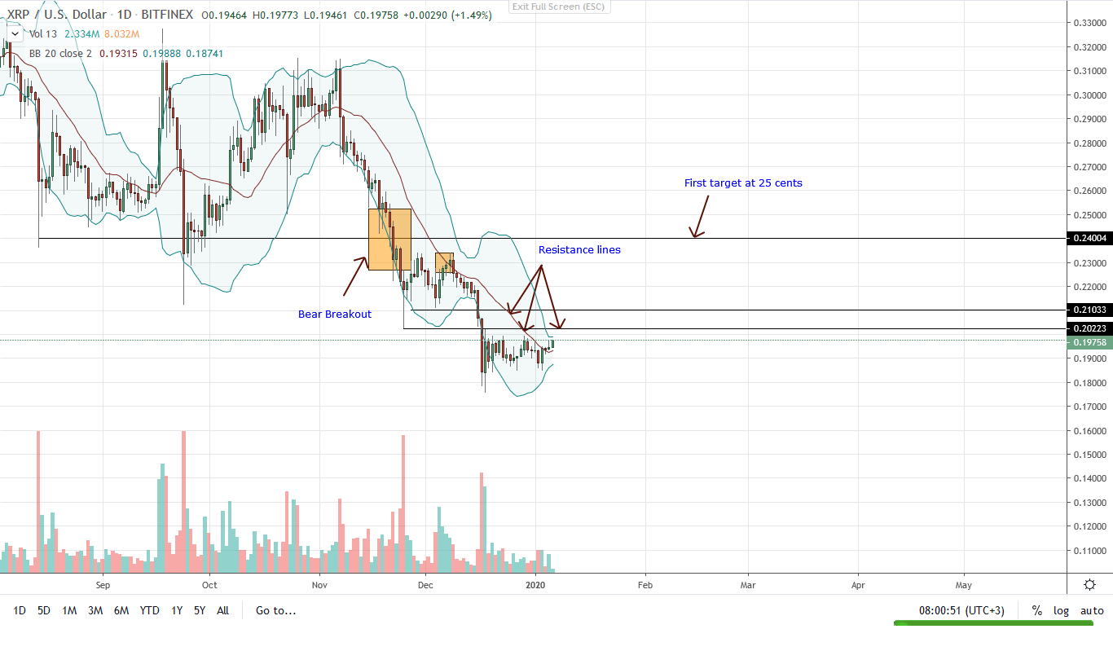Click the 0.24004 horizontal line price label
The image size is (1113, 651).
pos(1089,239)
